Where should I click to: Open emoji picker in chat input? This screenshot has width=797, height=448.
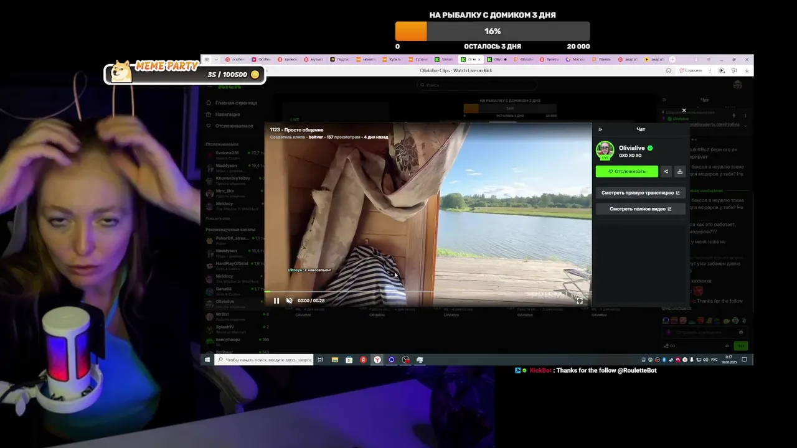[x=742, y=332]
